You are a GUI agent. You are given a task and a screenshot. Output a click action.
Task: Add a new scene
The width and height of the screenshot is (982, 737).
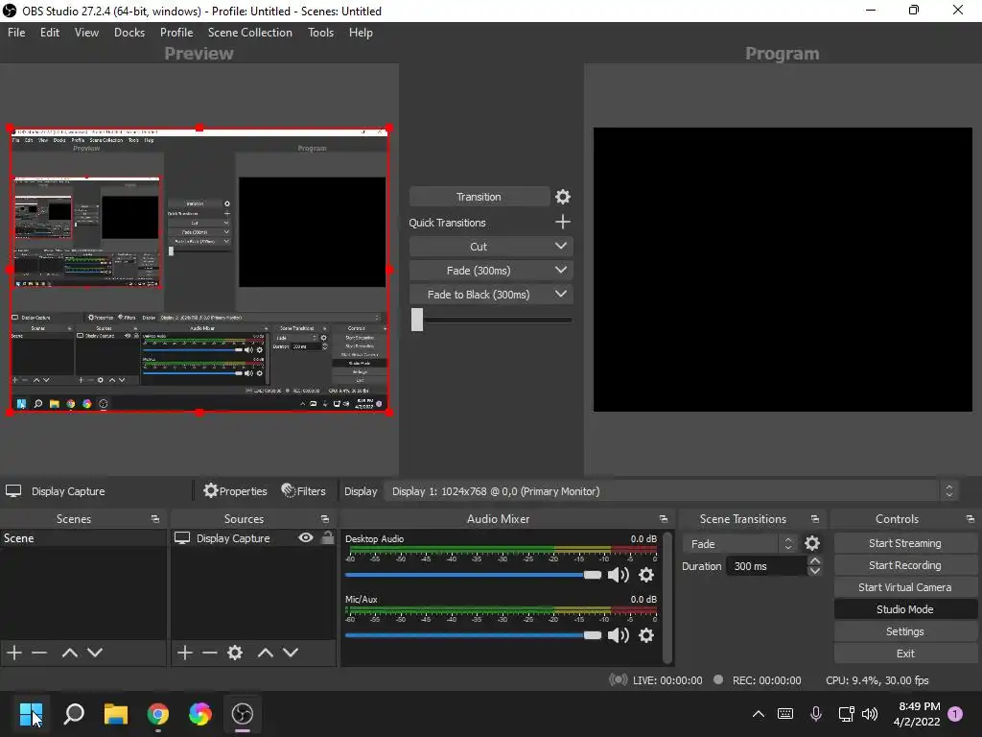click(14, 653)
